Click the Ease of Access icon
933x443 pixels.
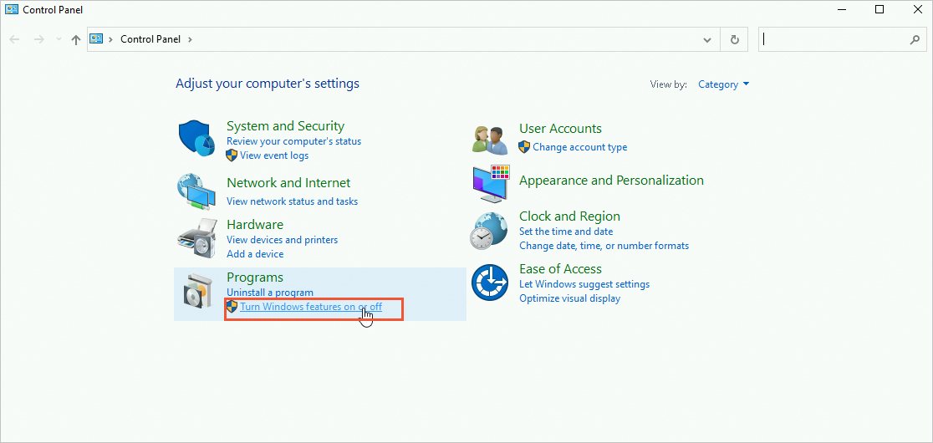491,283
